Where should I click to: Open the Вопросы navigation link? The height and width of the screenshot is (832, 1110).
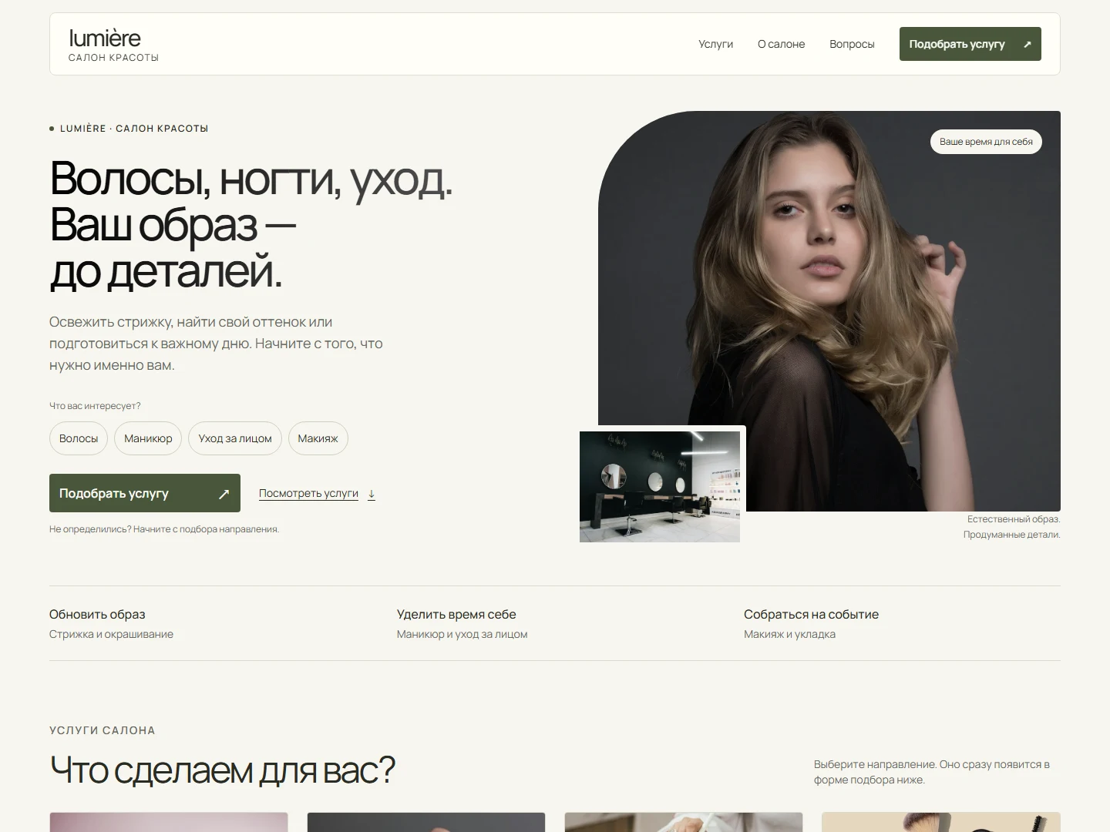(852, 44)
